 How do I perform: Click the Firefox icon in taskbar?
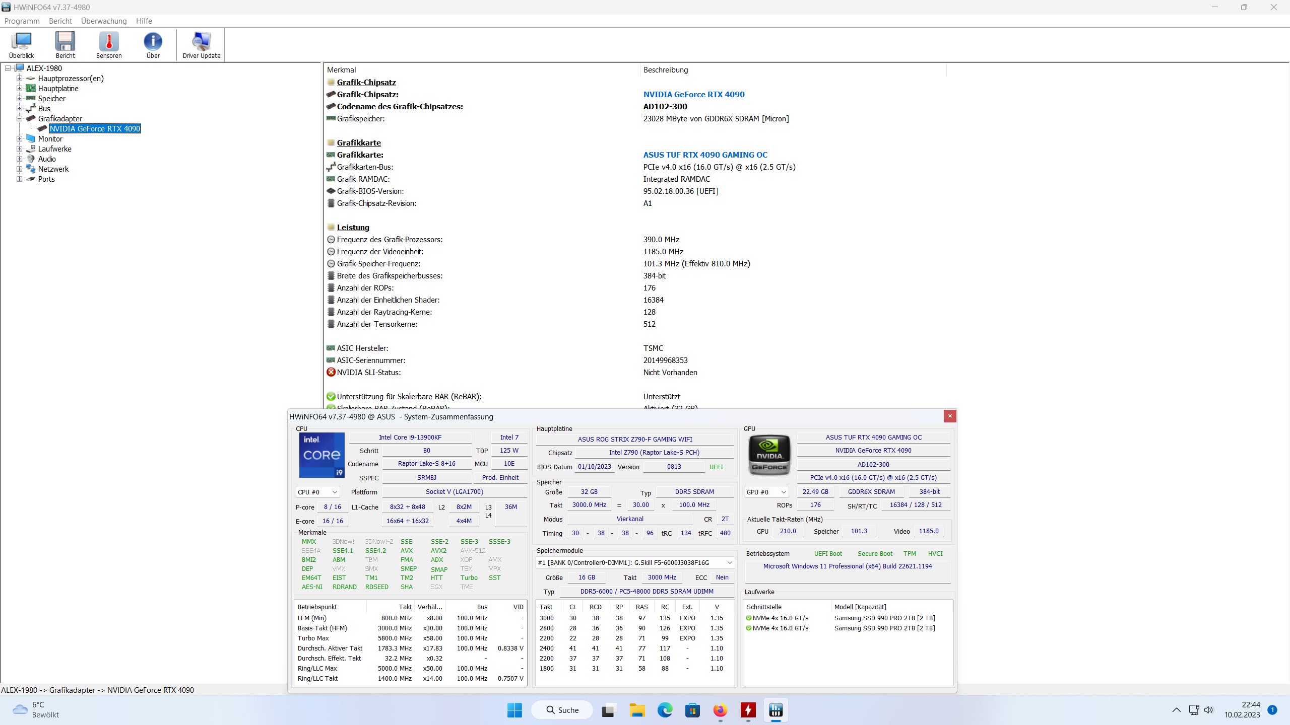pyautogui.click(x=720, y=710)
